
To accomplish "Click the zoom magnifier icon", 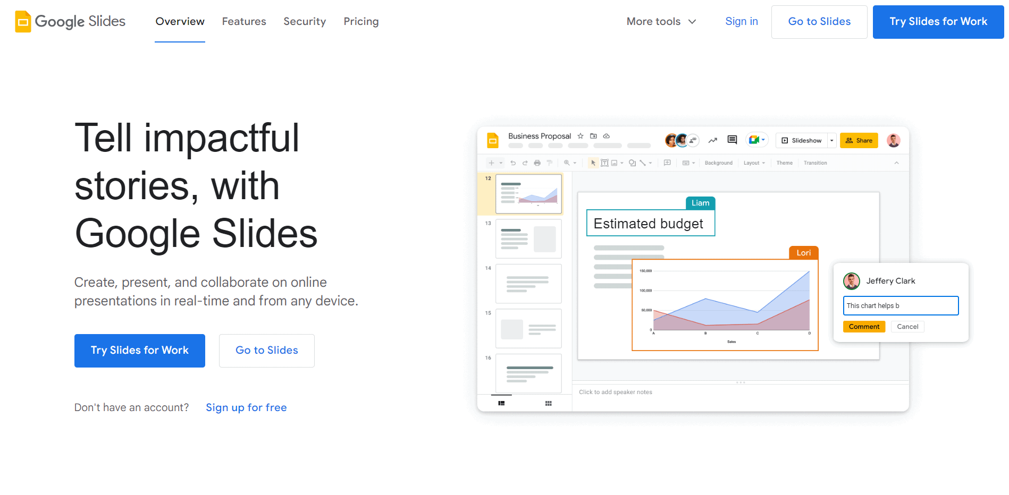I will 567,163.
